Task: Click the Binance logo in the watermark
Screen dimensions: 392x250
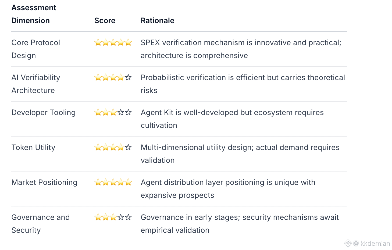Action: coord(348,243)
